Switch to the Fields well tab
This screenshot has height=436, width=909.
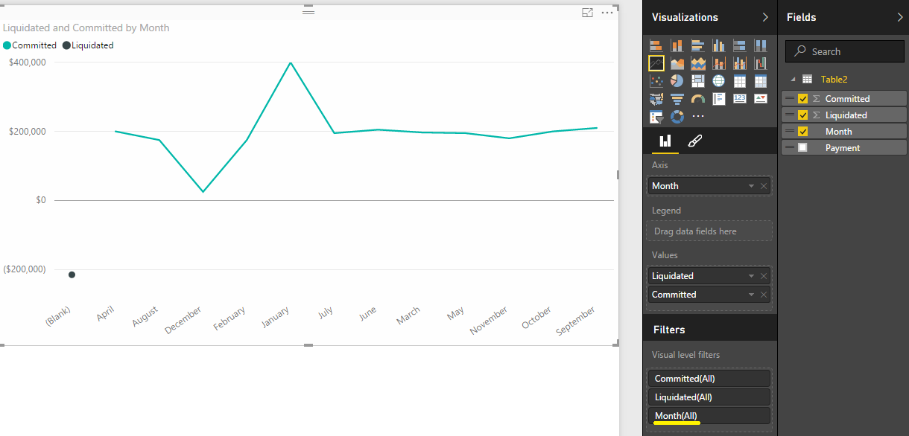point(665,141)
